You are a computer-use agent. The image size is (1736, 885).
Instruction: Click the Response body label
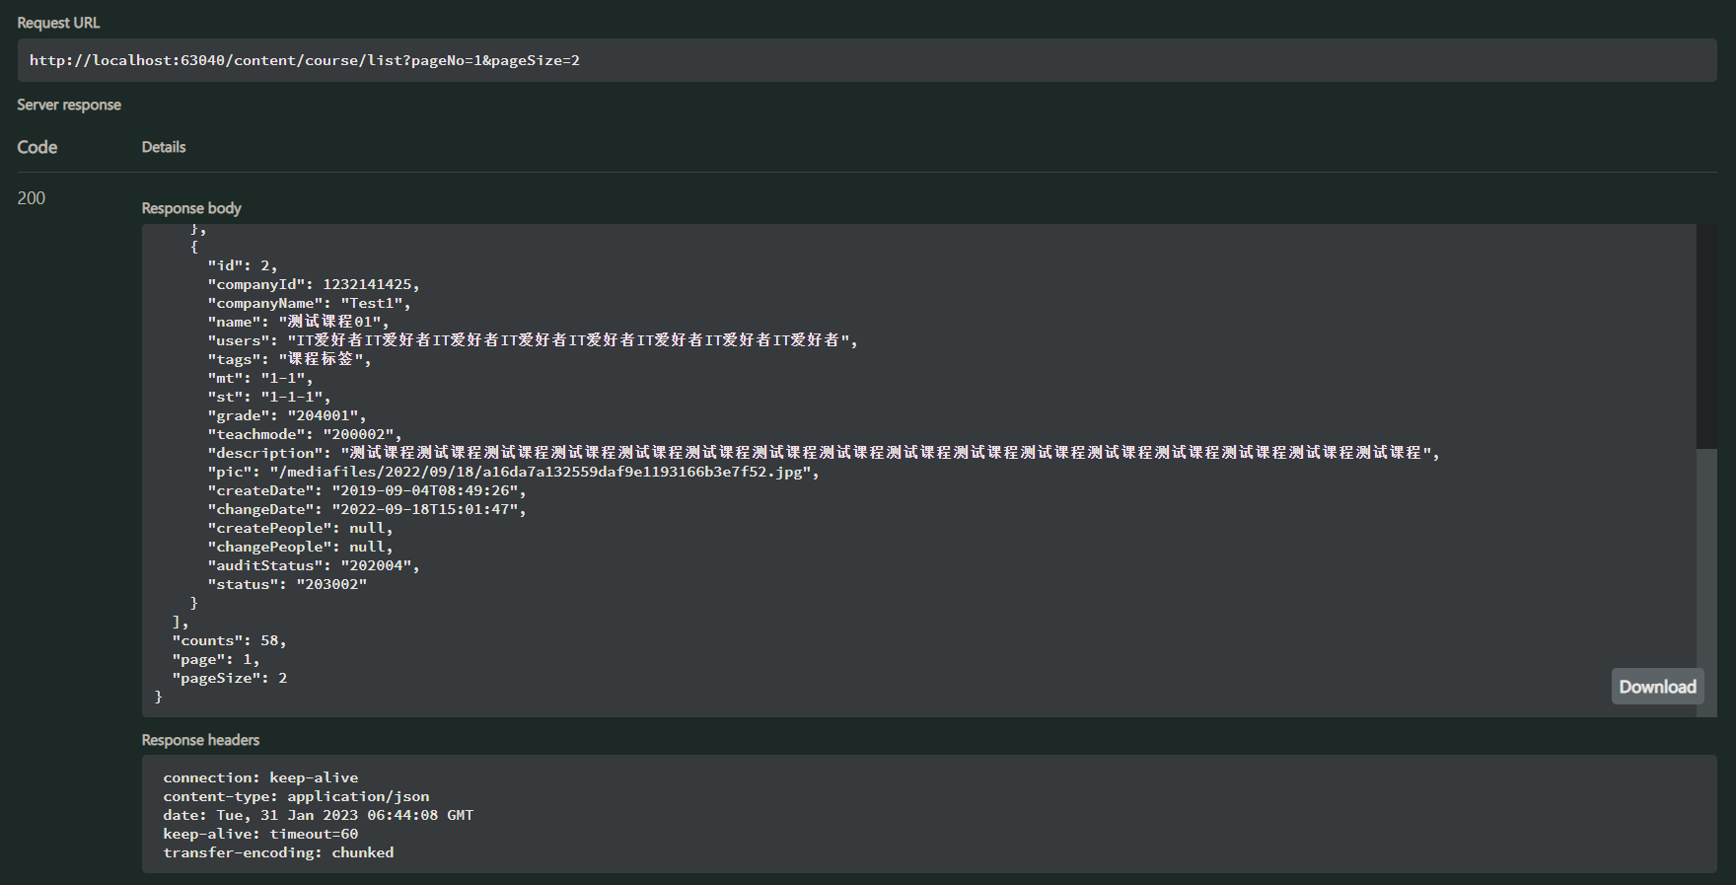[x=191, y=208]
